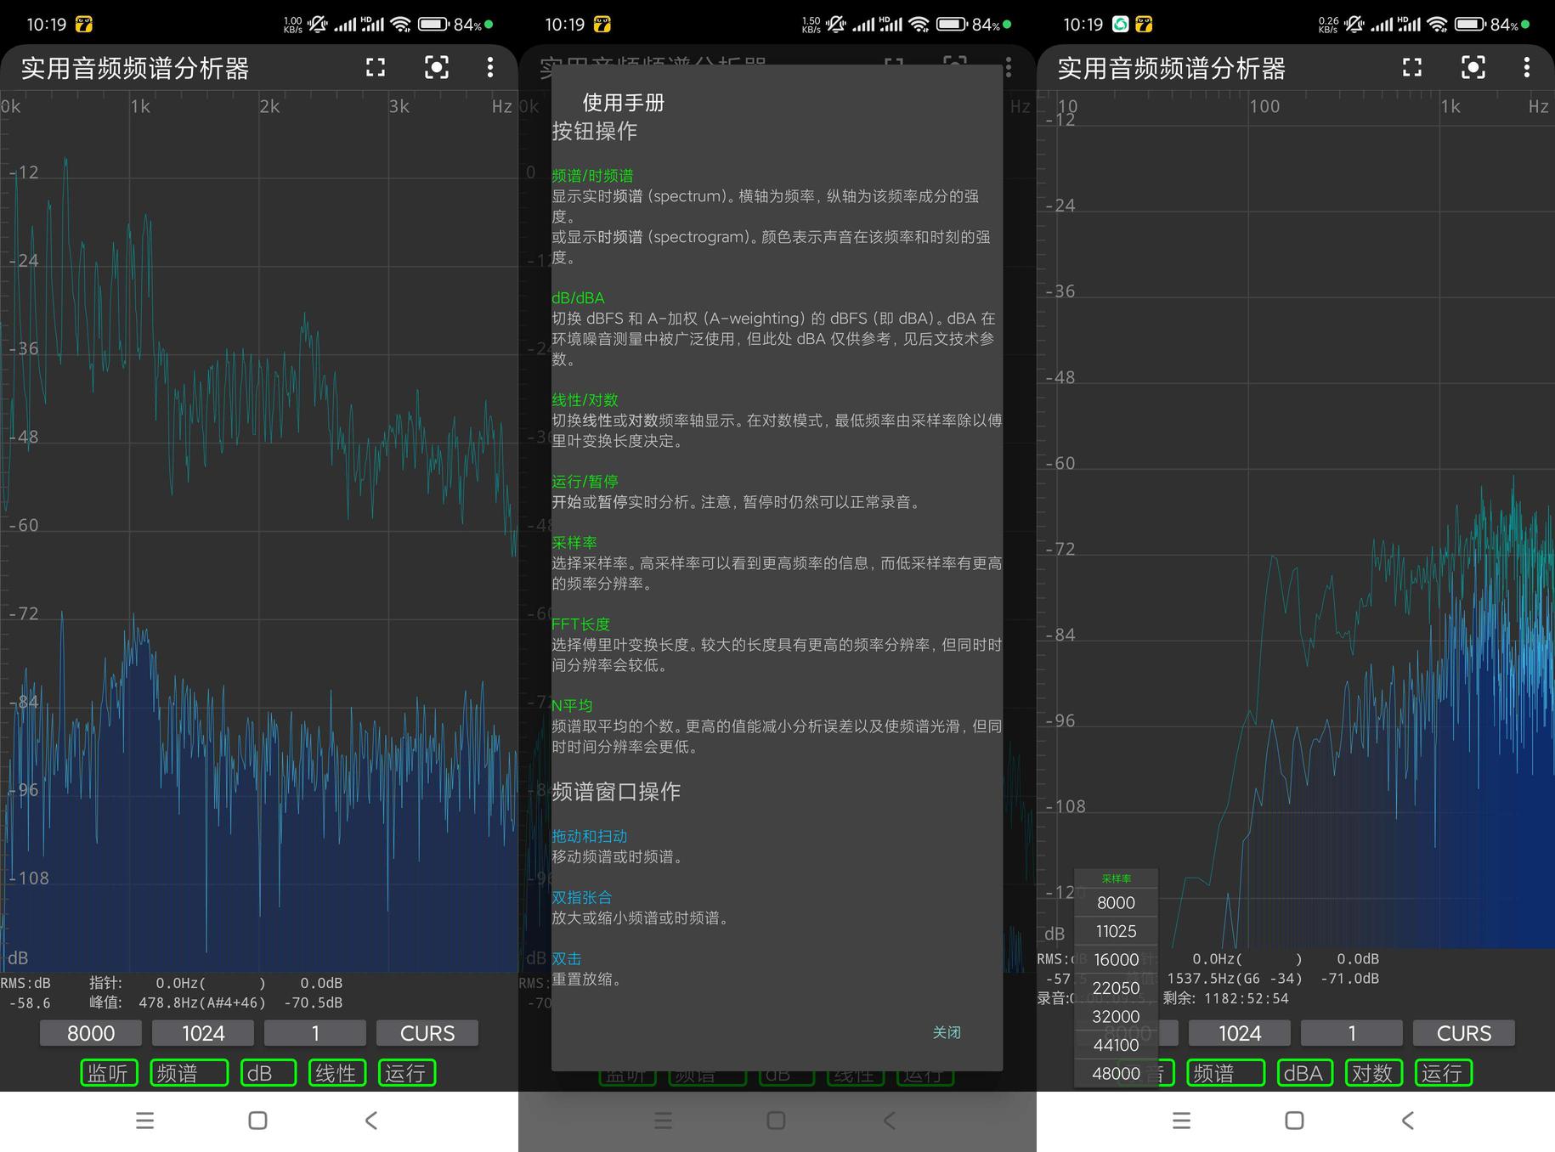
Task: Select 32000 in sample rate list
Action: click(1116, 1016)
